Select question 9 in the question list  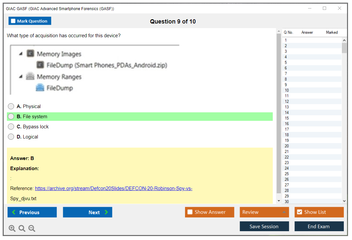click(286, 85)
